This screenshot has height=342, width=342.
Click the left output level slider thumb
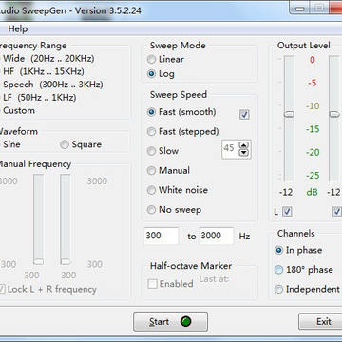click(289, 114)
